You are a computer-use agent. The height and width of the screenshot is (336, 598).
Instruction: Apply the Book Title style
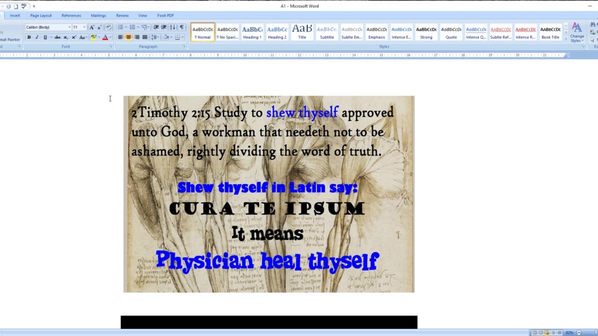tap(550, 32)
